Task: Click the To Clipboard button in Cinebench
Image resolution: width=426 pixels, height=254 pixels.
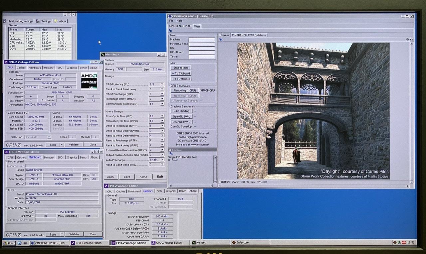Action: coord(181,74)
